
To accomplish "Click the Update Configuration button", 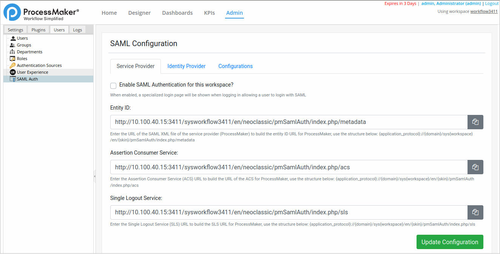I will 449,242.
